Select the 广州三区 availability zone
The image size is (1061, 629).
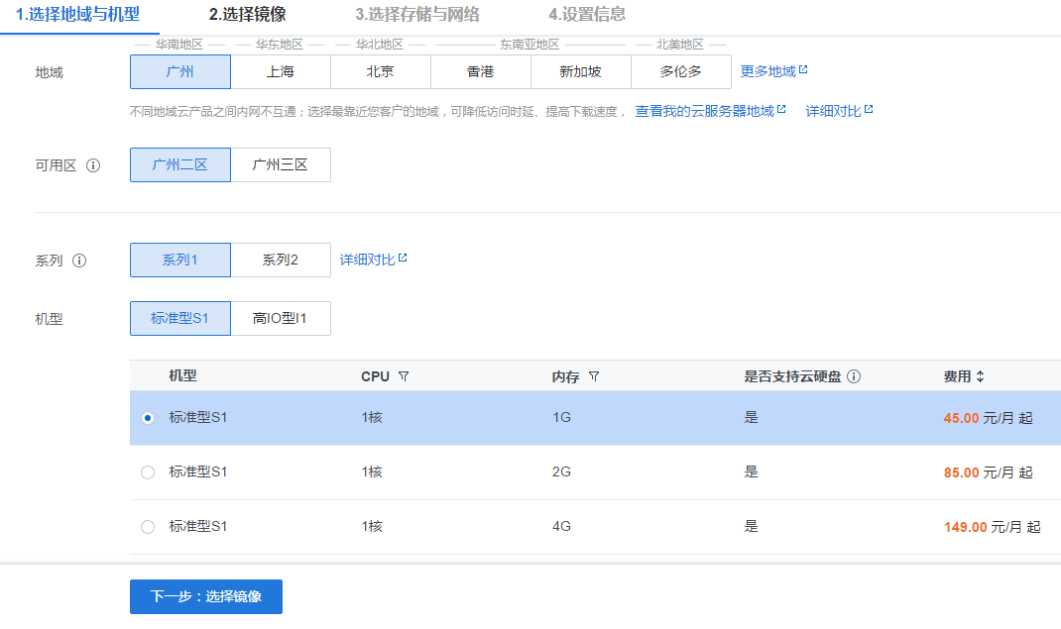(280, 164)
